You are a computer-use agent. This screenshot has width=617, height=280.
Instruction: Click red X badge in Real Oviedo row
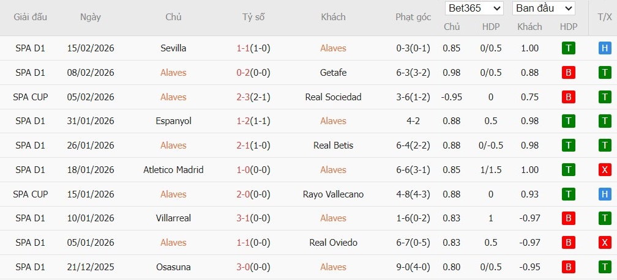(x=605, y=243)
